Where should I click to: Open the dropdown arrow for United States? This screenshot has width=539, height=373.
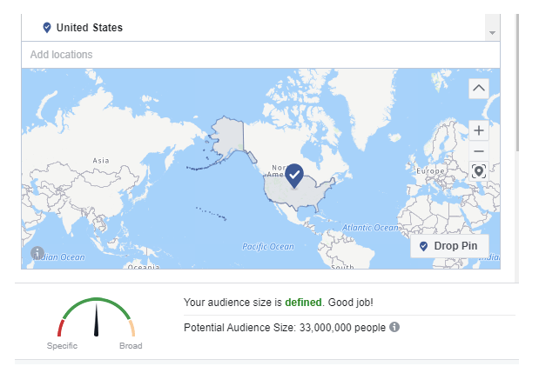coord(492,32)
